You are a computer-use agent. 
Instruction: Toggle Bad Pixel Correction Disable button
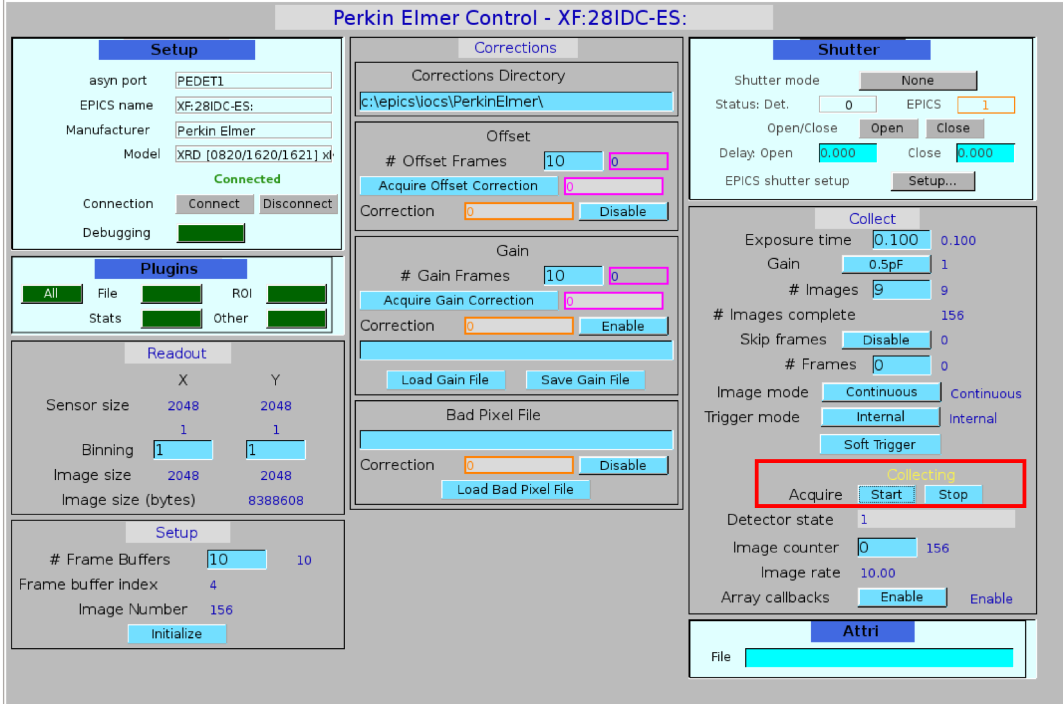pos(623,465)
